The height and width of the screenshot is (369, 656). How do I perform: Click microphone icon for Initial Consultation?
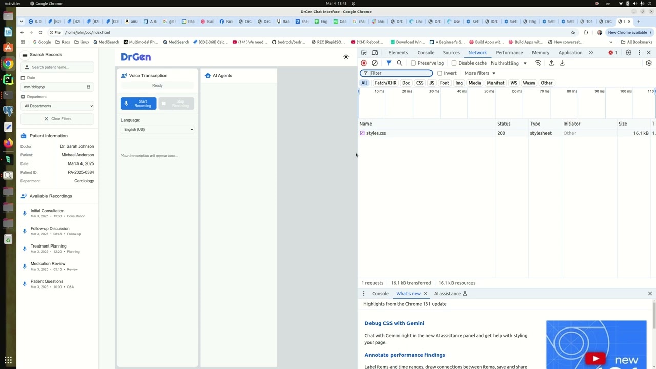point(24,213)
